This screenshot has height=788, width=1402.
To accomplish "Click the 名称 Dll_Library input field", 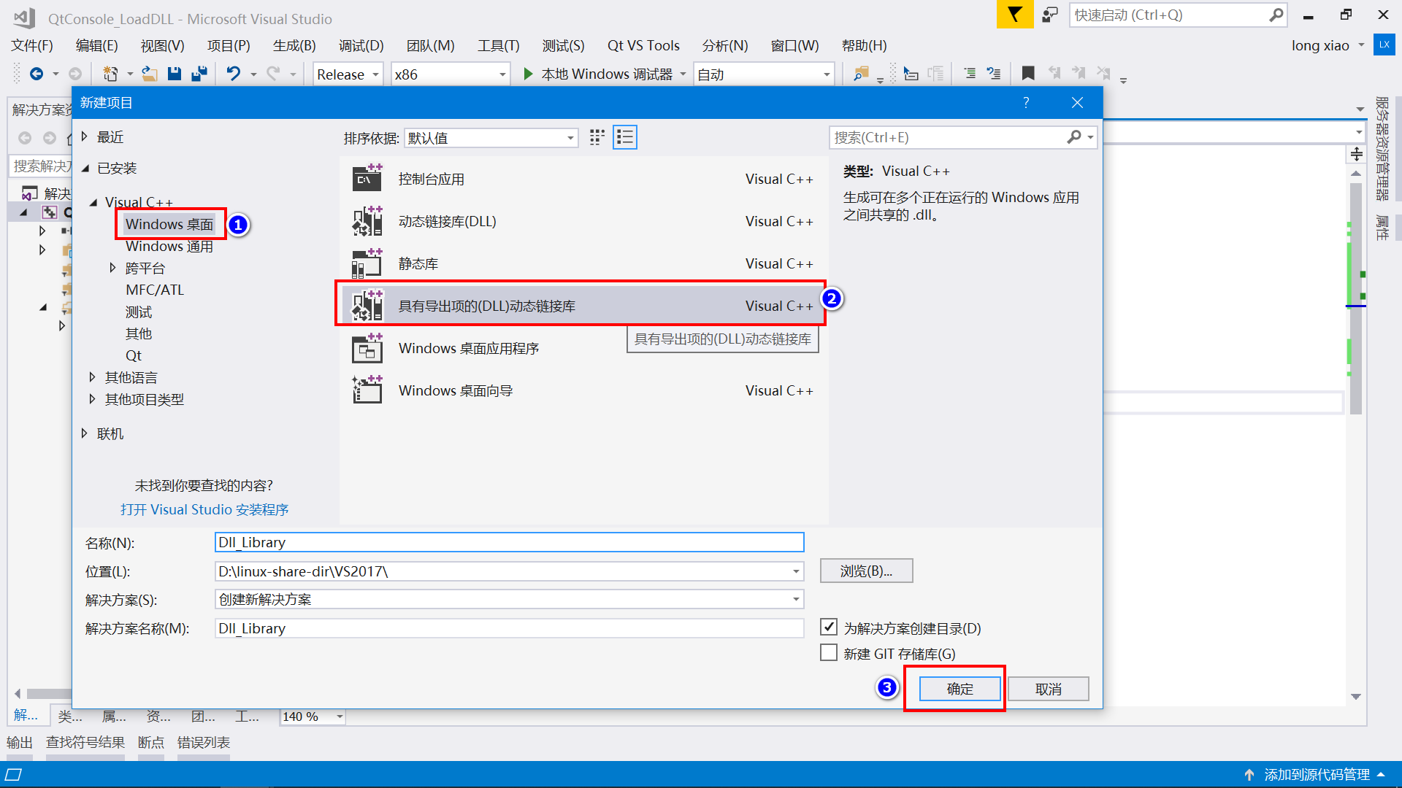I will pos(509,542).
